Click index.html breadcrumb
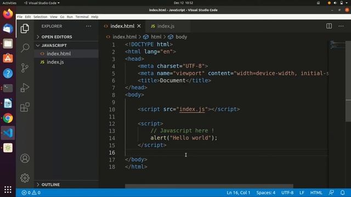351x197 pixels. pos(124,37)
